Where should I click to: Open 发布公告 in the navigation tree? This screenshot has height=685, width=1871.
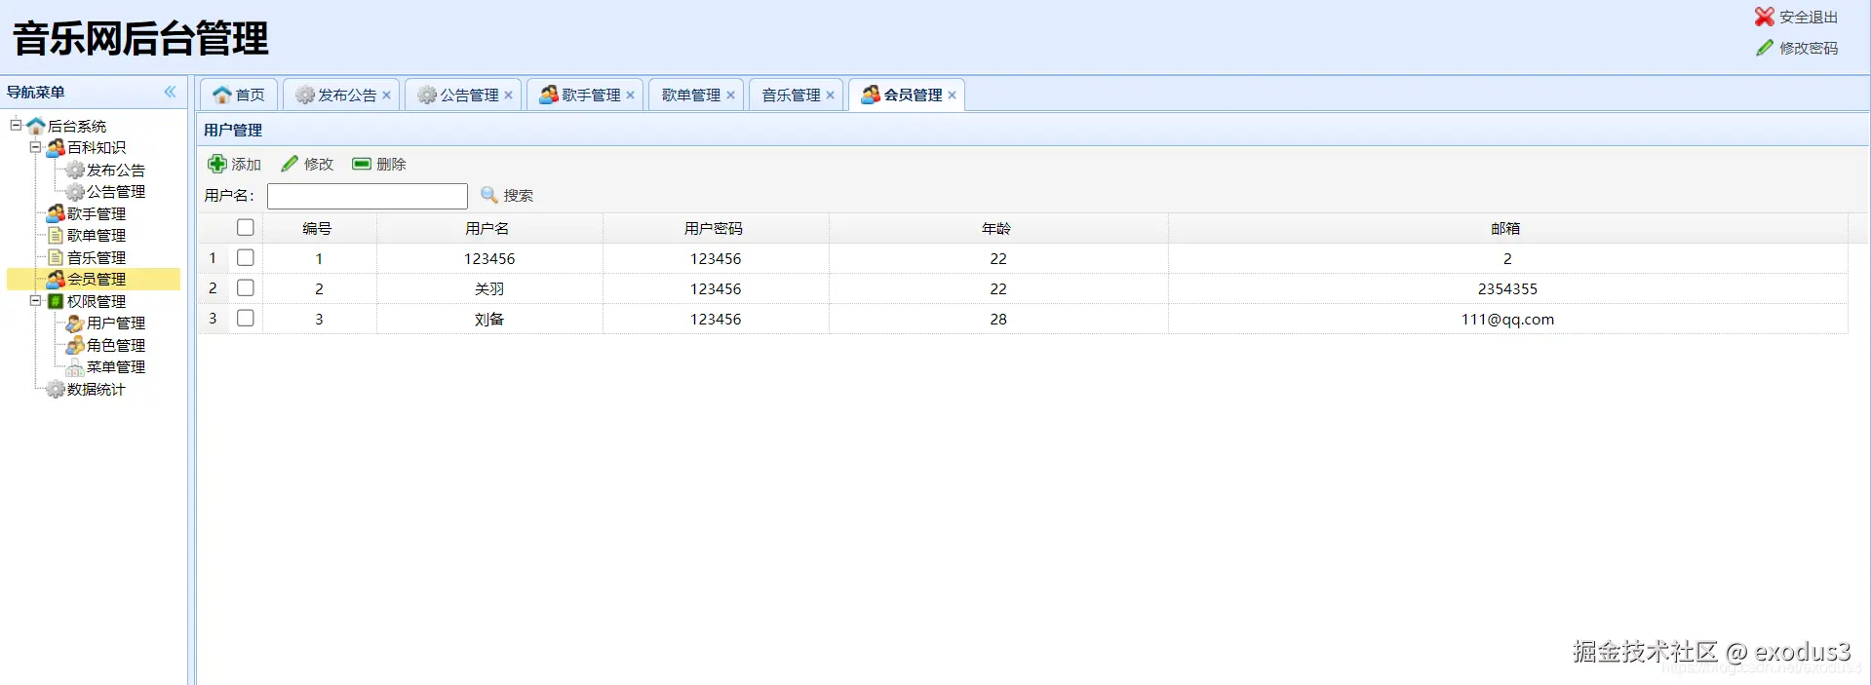[116, 170]
